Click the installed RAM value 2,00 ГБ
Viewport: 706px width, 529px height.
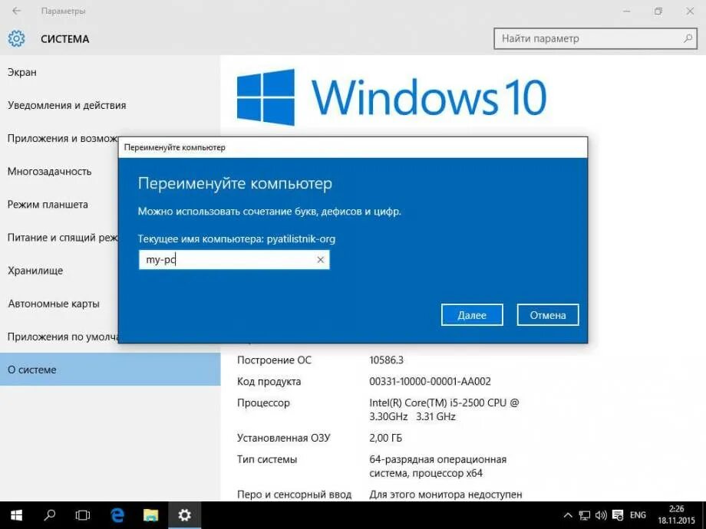coord(386,438)
